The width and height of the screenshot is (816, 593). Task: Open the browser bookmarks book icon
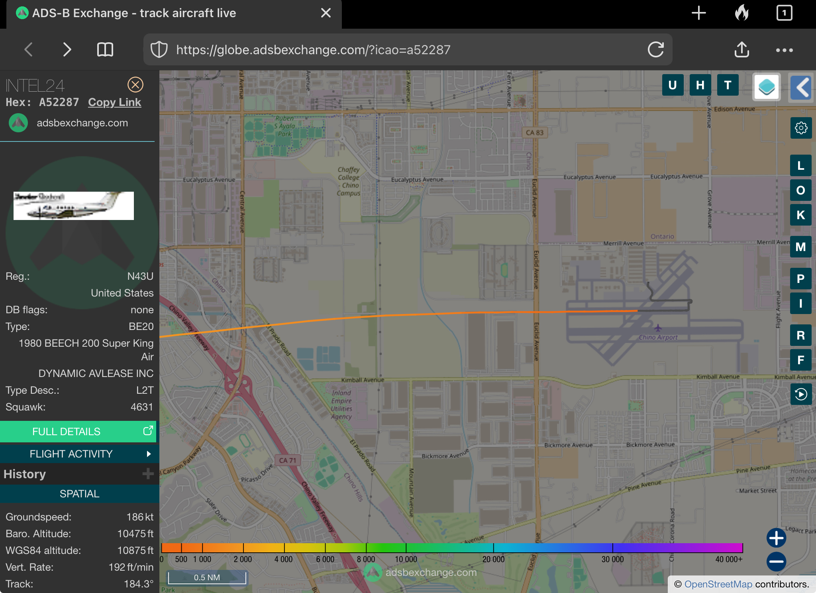(105, 50)
